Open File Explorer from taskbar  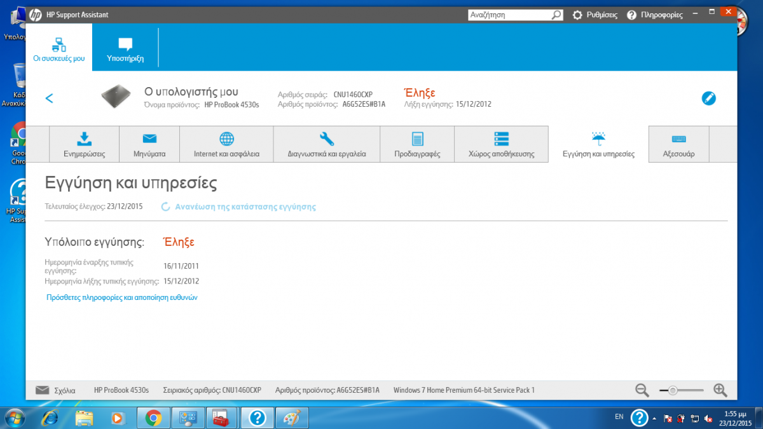pyautogui.click(x=84, y=418)
